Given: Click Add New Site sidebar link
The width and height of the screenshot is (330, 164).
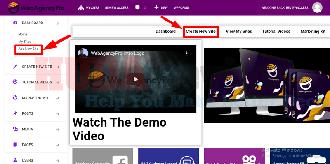Looking at the screenshot, I should coord(28,49).
